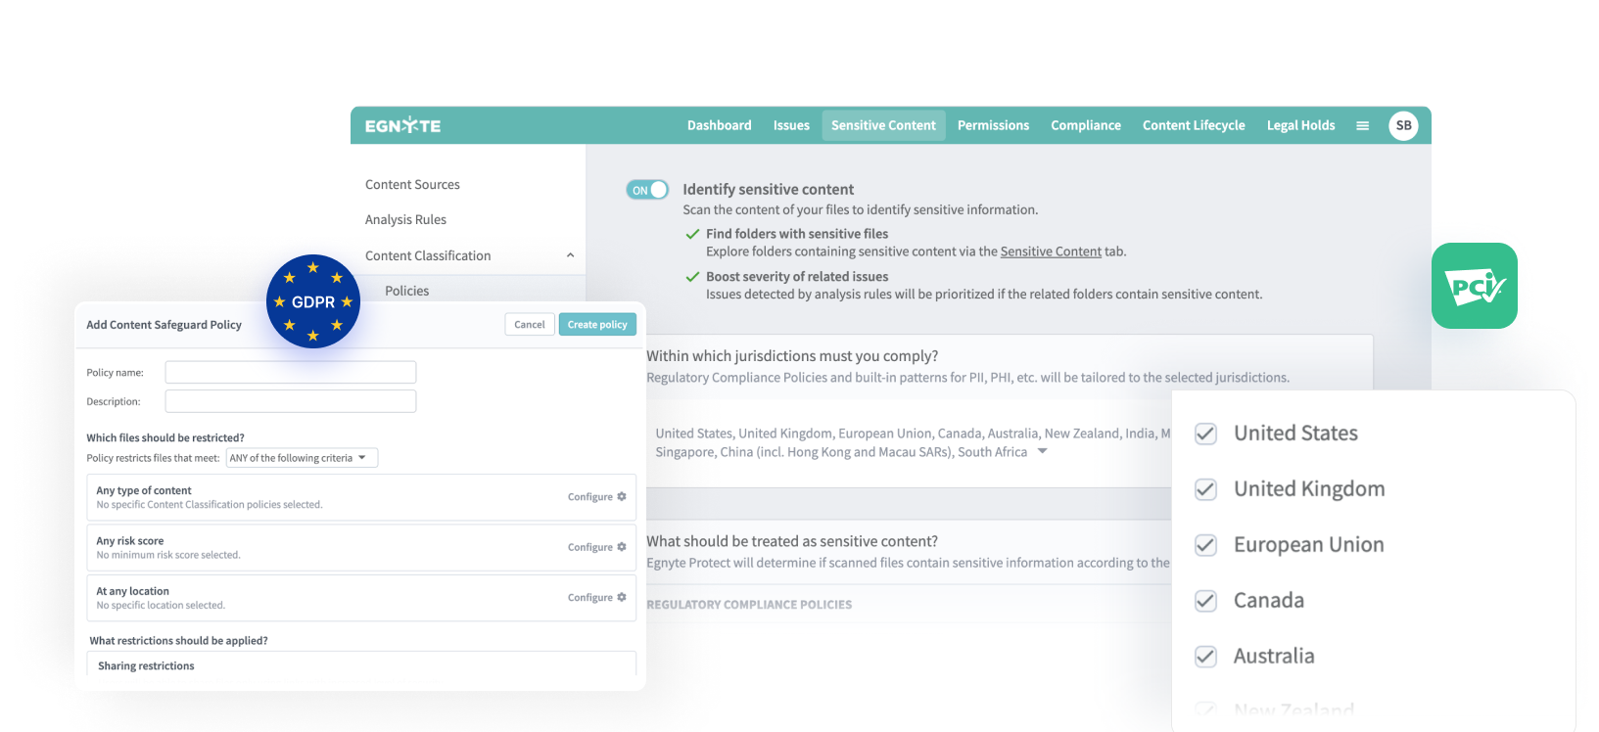Expand the jurisdictions list dropdown arrow

pos(1043,452)
